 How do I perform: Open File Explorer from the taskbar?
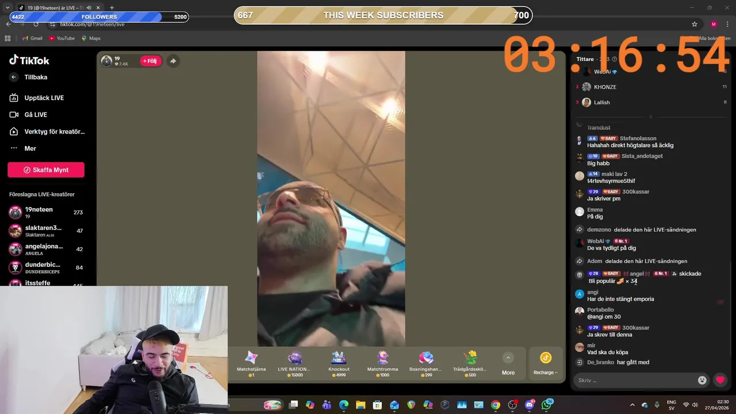click(361, 405)
